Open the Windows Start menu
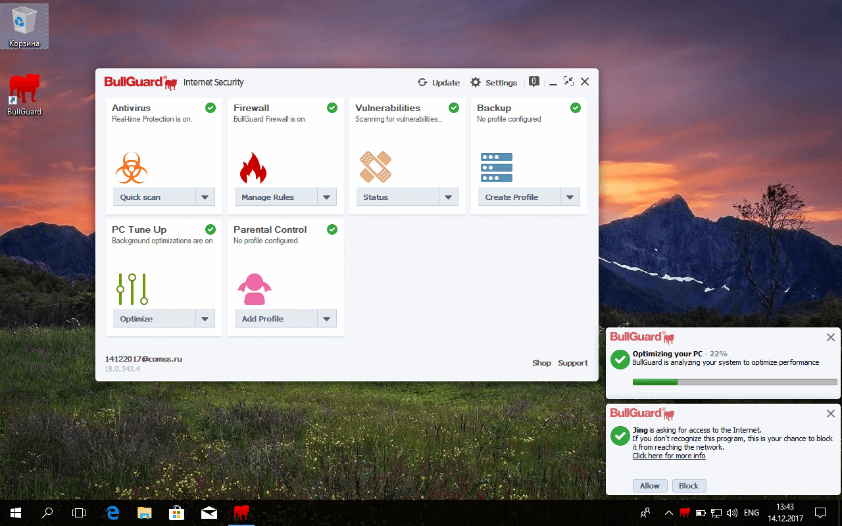The height and width of the screenshot is (526, 842). [x=16, y=512]
